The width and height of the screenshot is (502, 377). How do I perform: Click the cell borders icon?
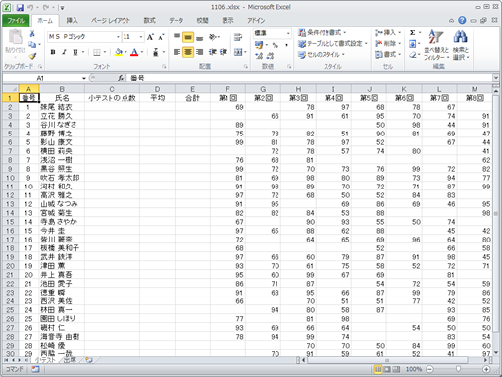coord(97,52)
